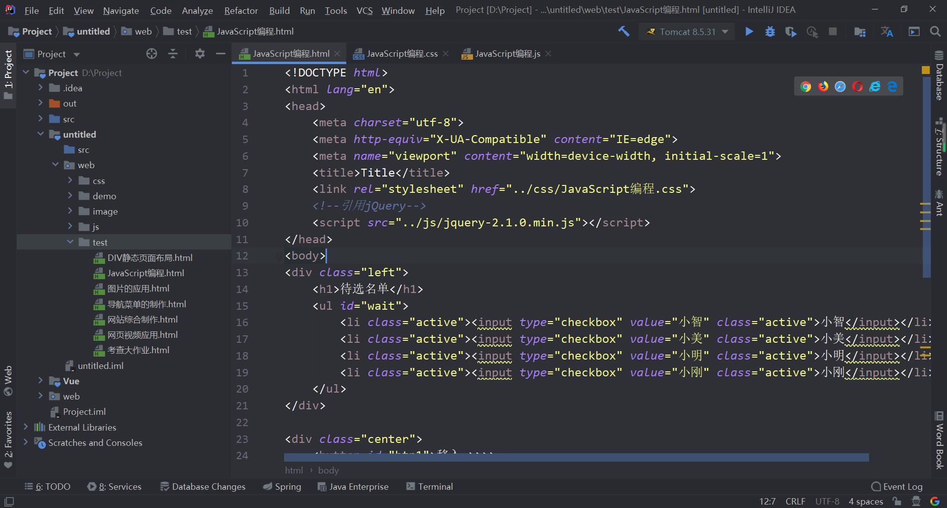Click the web breadcrumb in navigation bar
The height and width of the screenshot is (508, 947).
click(x=137, y=32)
